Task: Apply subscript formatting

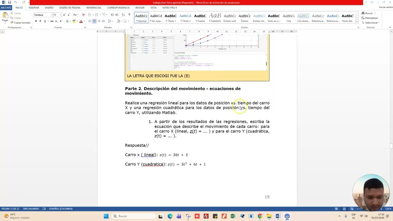Action: [56, 21]
